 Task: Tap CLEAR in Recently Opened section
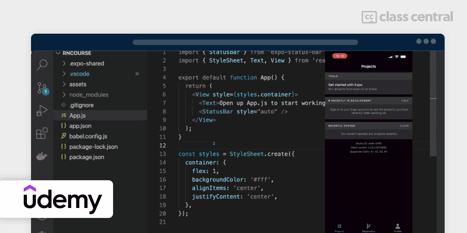(404, 126)
